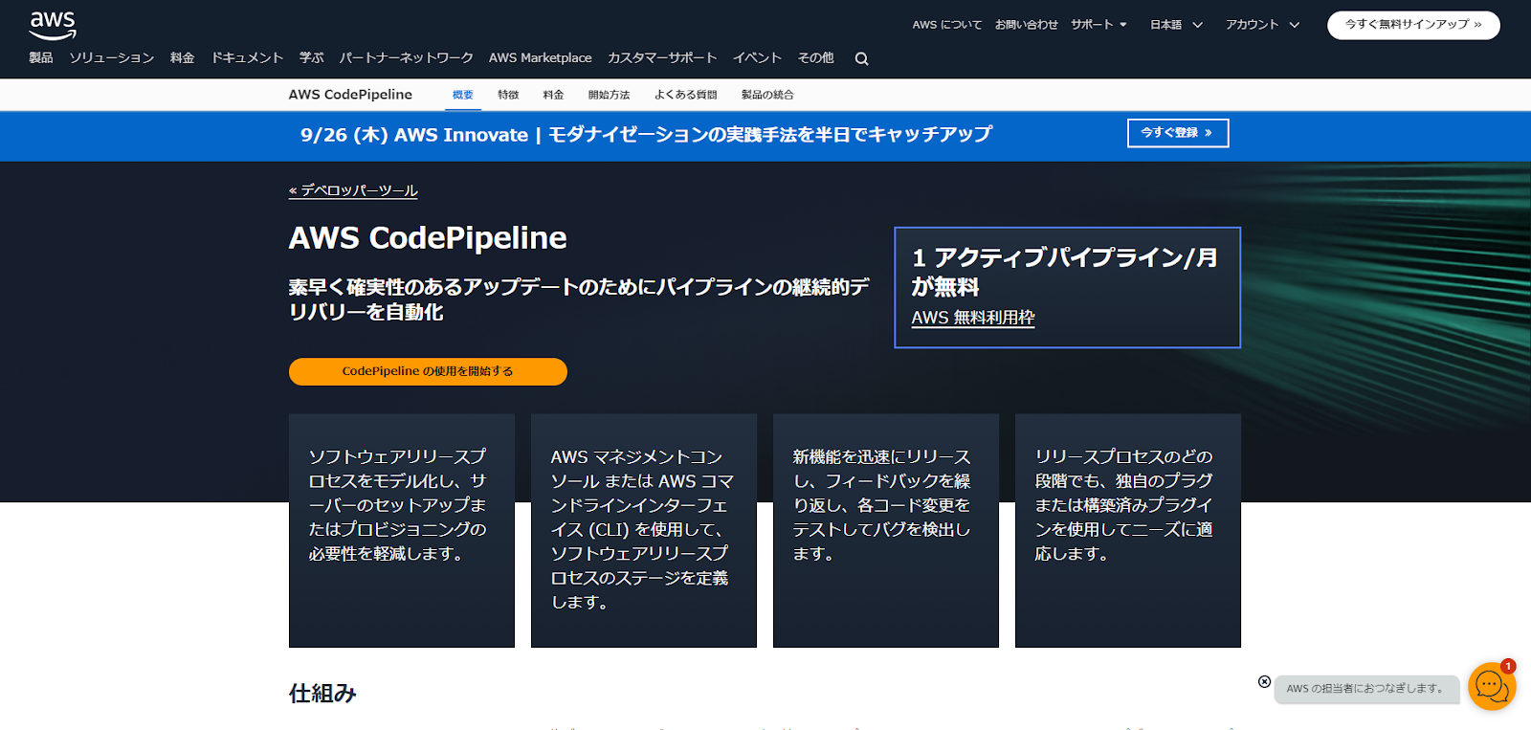
Task: Open AWS 無料利用枠 link
Action: (973, 318)
